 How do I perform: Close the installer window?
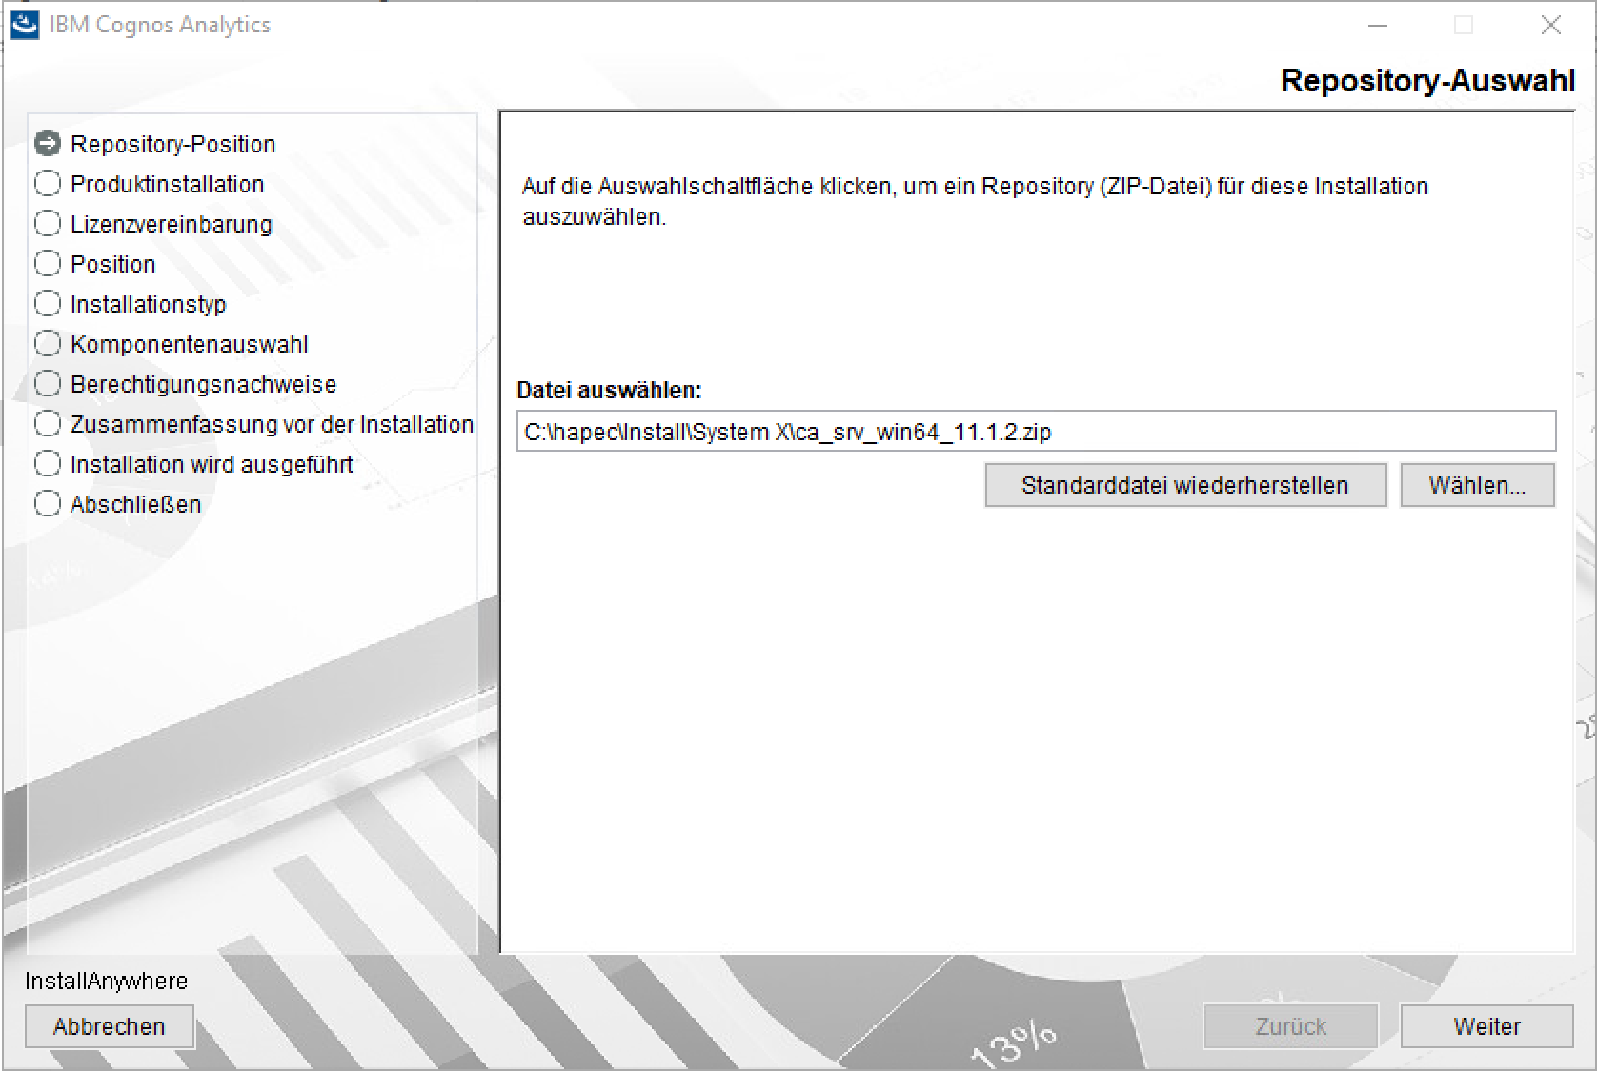[x=1550, y=26]
